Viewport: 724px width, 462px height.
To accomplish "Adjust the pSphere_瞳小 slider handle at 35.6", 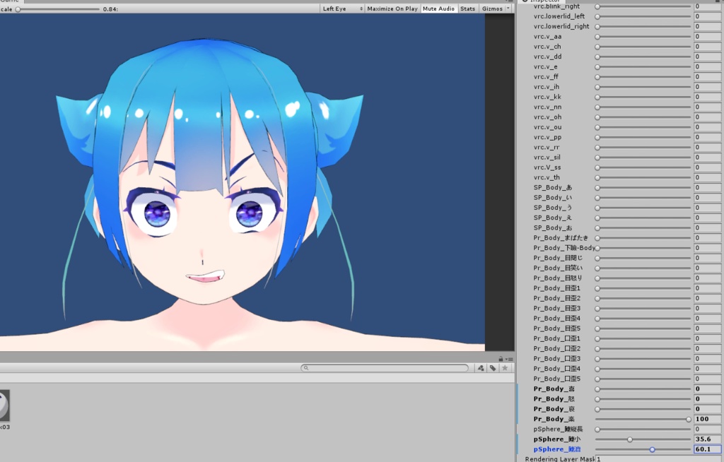I will tap(630, 439).
